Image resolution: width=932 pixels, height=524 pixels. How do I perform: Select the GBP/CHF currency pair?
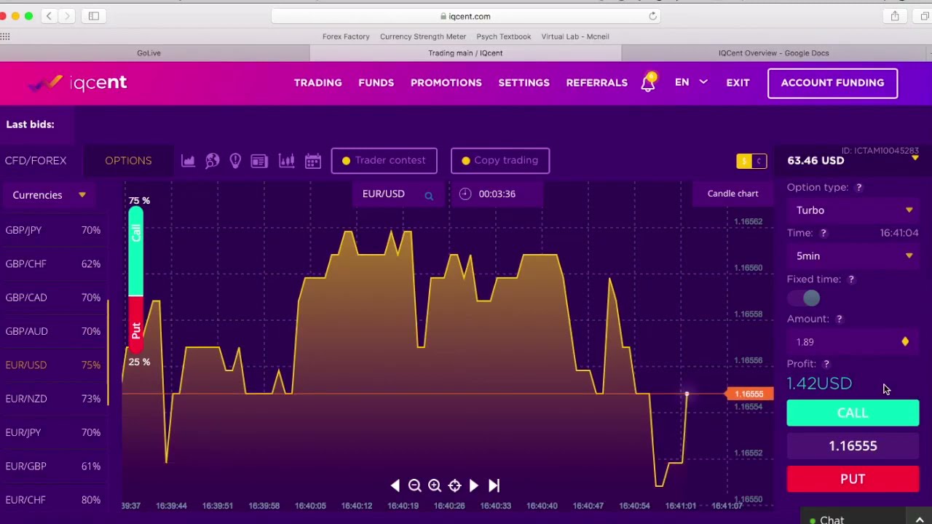[52, 263]
